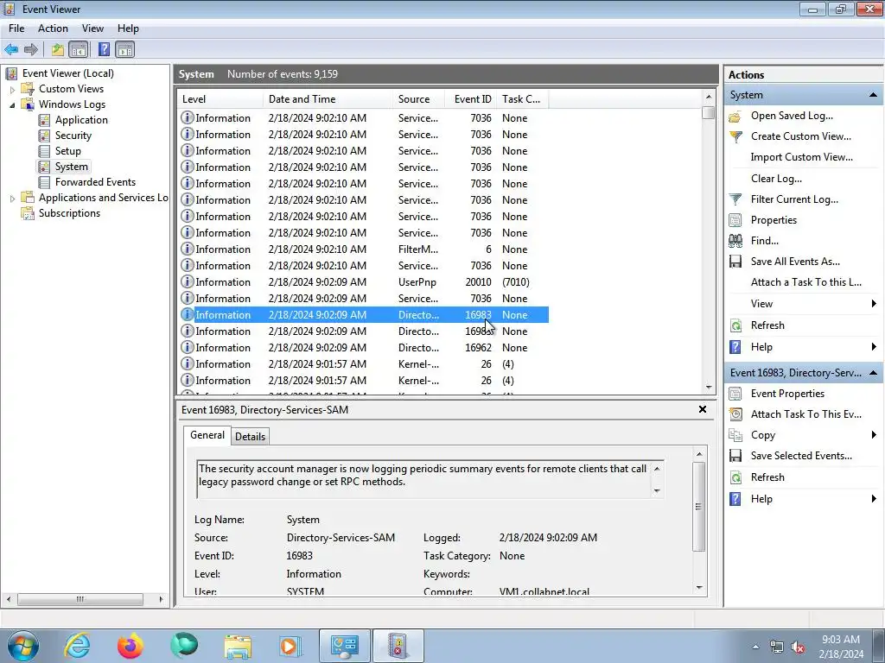Sort by the Event ID column header
The height and width of the screenshot is (663, 885).
472,99
